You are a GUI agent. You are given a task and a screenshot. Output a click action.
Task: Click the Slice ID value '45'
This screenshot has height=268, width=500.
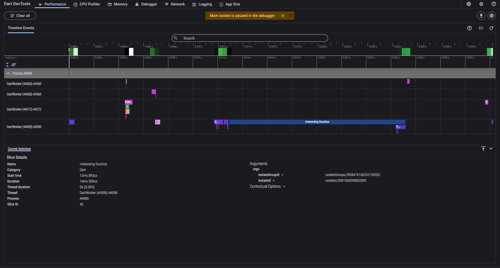coord(82,204)
